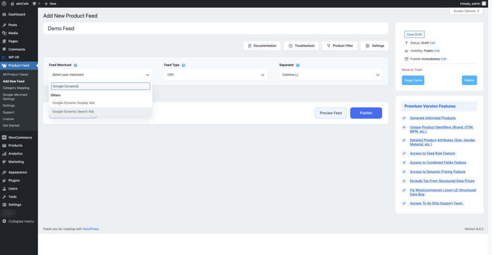Open the Select your merchant dropdown
Viewport: 492px width, 255px height.
coord(100,74)
